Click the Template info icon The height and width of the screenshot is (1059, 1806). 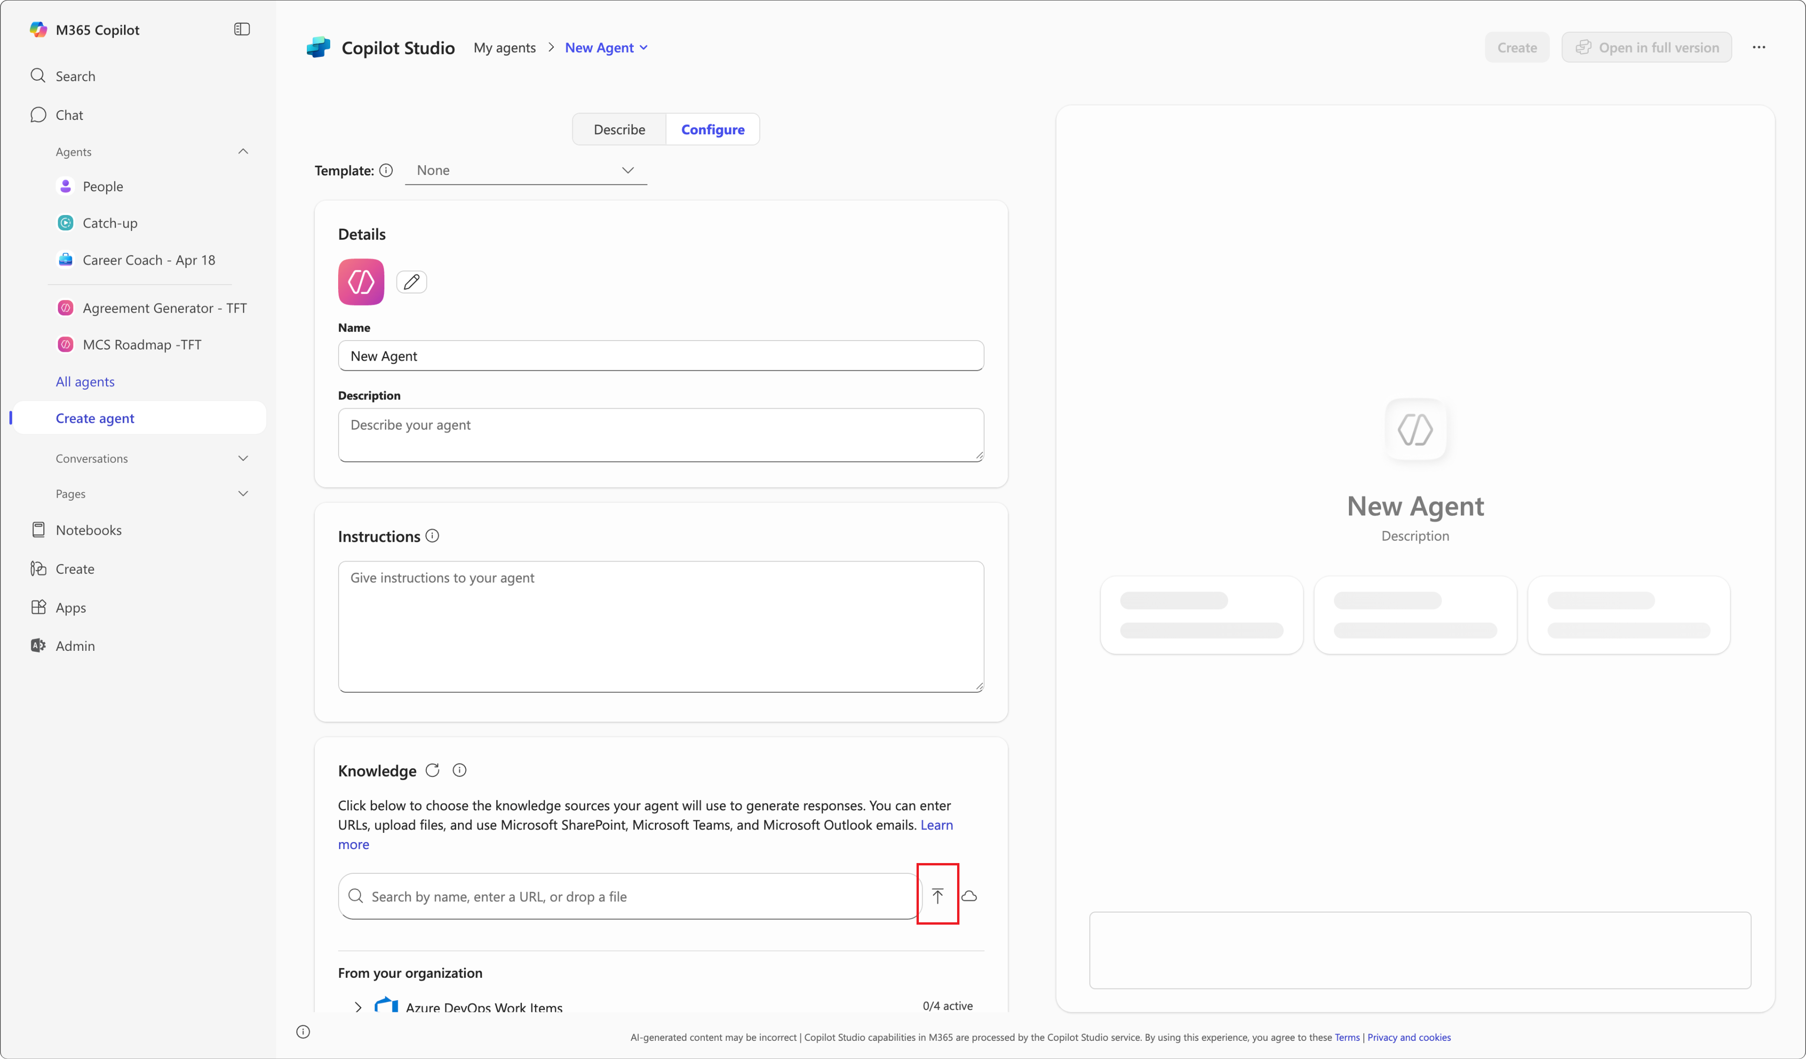386,170
